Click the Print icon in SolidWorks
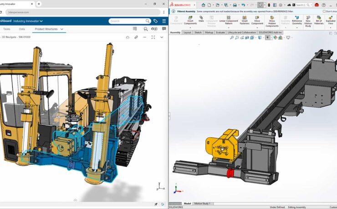Viewport: 337px width, 209px height. 235,5
